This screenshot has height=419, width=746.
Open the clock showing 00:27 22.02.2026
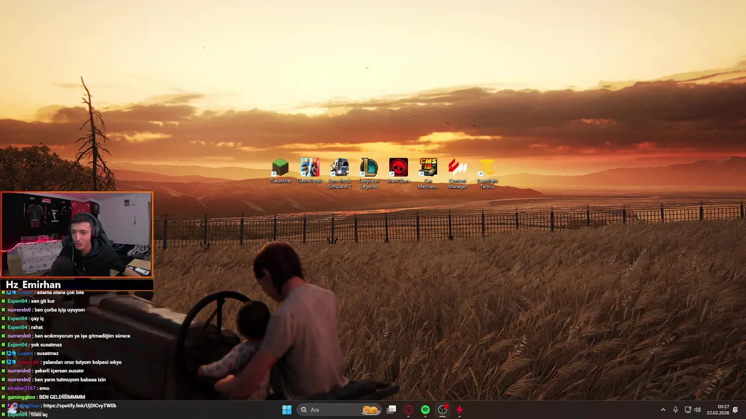click(717, 410)
